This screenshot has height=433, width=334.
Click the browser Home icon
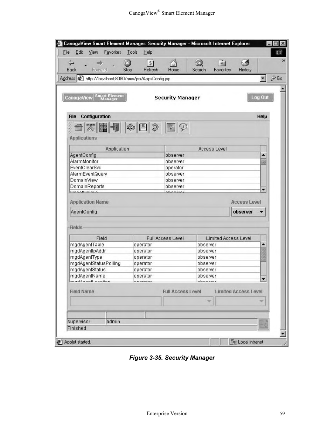click(173, 63)
